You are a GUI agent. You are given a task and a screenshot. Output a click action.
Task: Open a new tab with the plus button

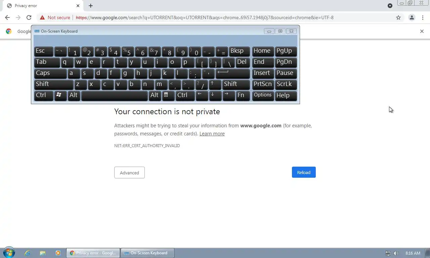pos(91,6)
